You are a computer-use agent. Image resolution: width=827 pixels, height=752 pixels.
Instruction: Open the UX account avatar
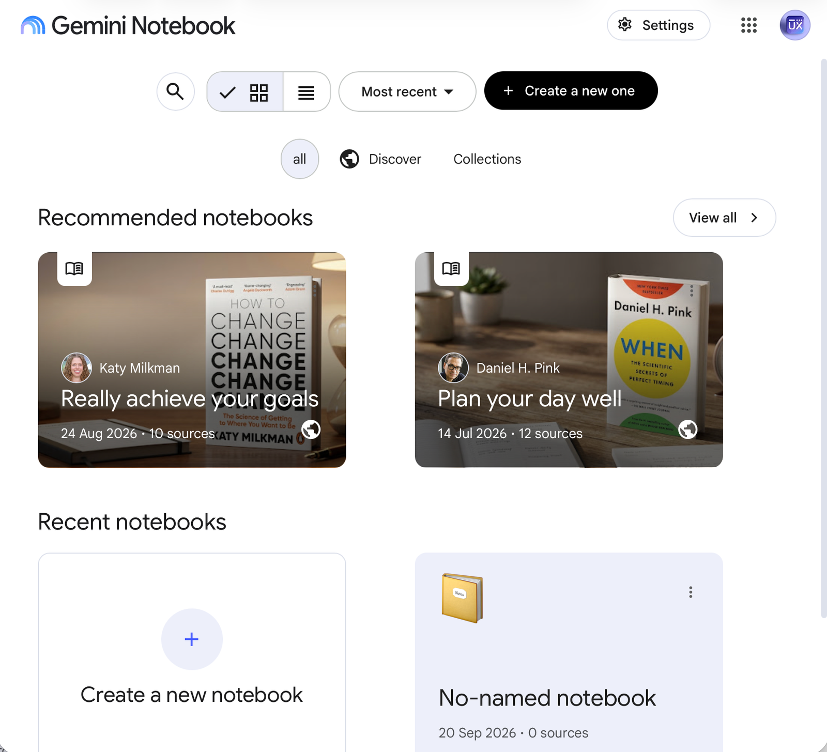pos(795,25)
